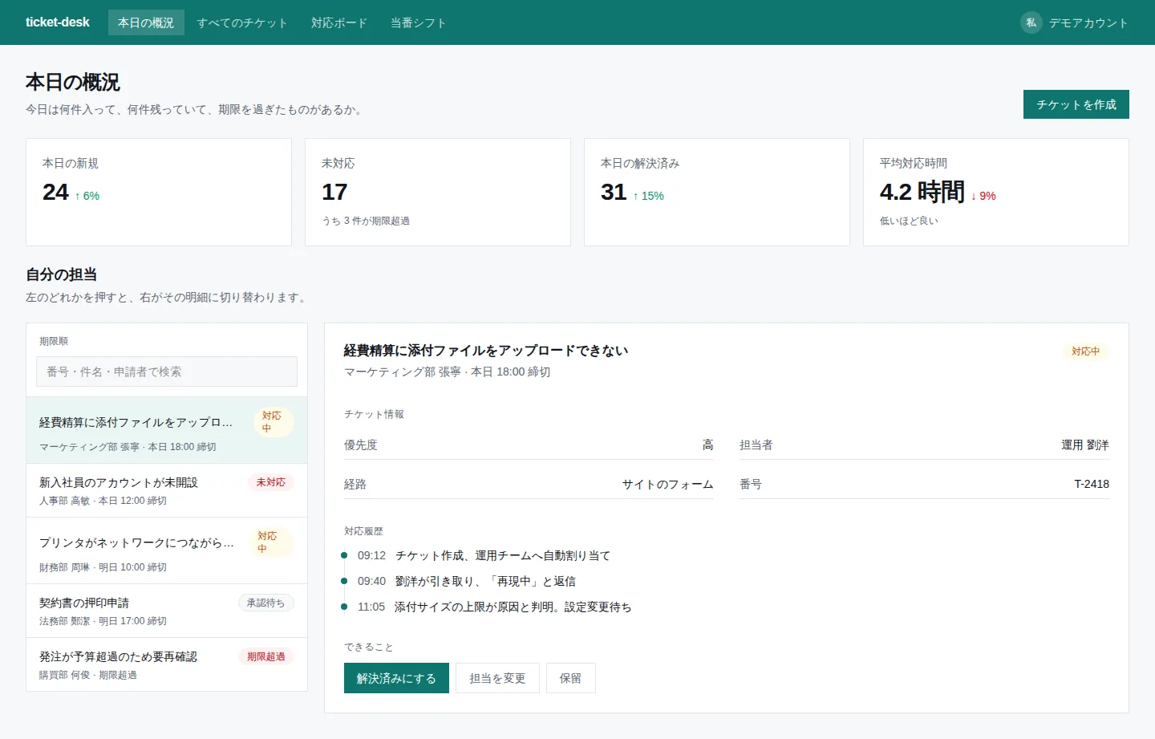
Task: Click subtitle マーケティング部 張寧 · 本日 18:00 締切 in detail
Action: coord(447,372)
